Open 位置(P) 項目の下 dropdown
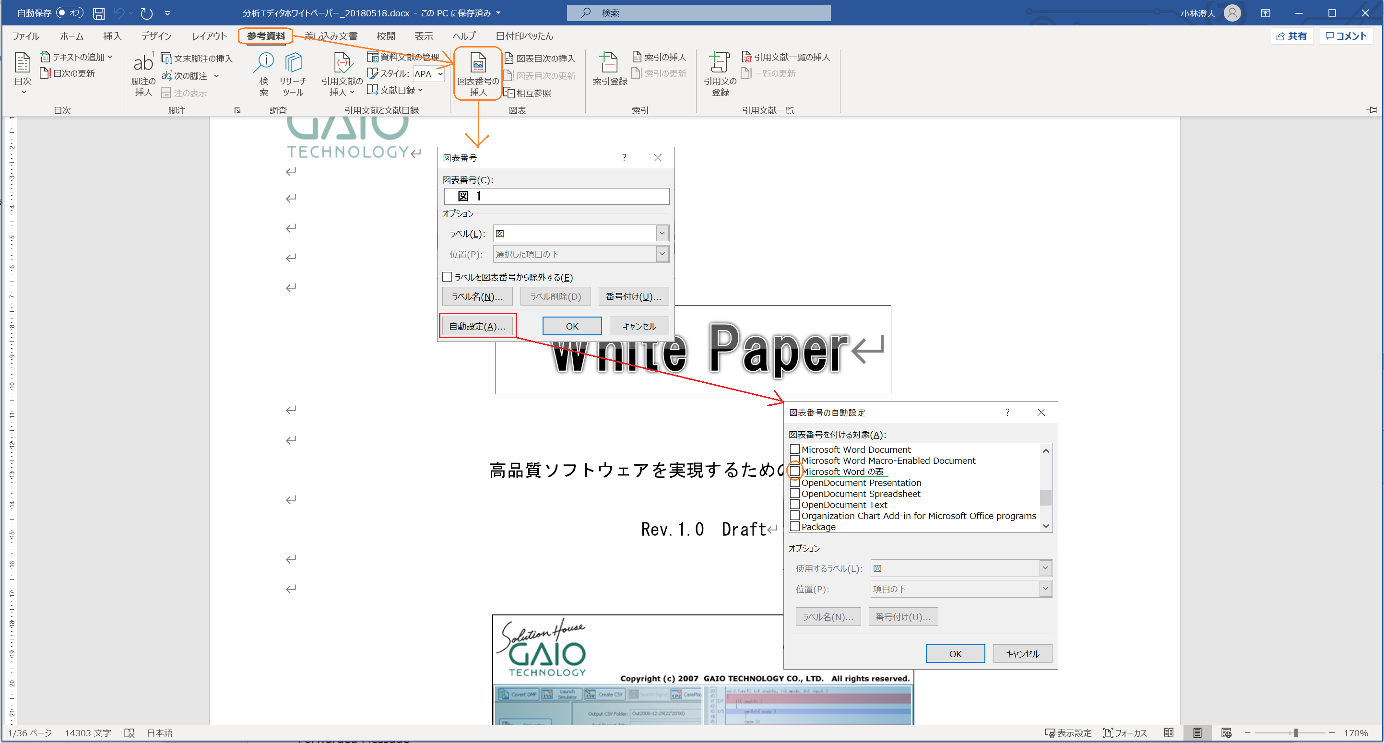 tap(1045, 589)
